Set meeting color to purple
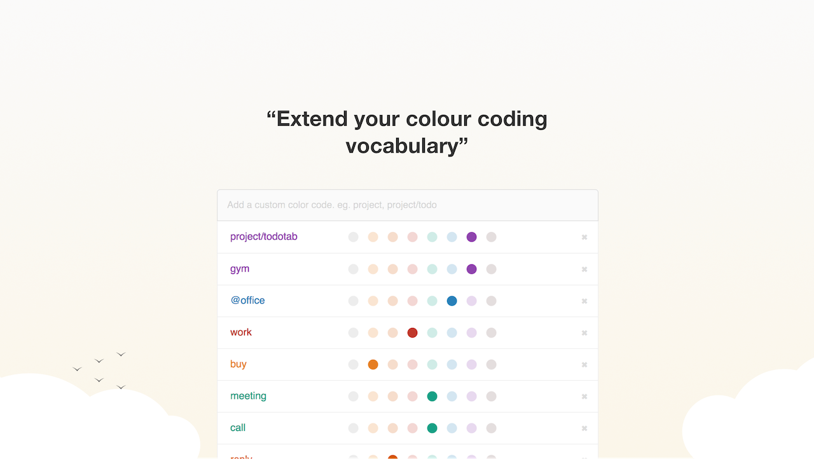The image size is (814, 459). coord(471,396)
